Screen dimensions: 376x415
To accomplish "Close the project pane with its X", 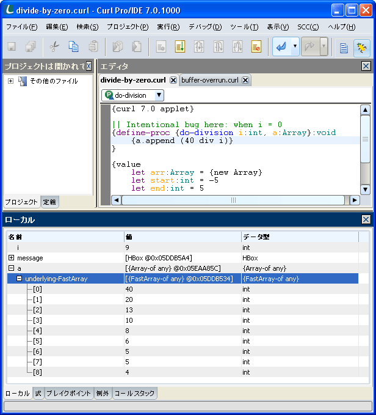I will click(x=89, y=66).
